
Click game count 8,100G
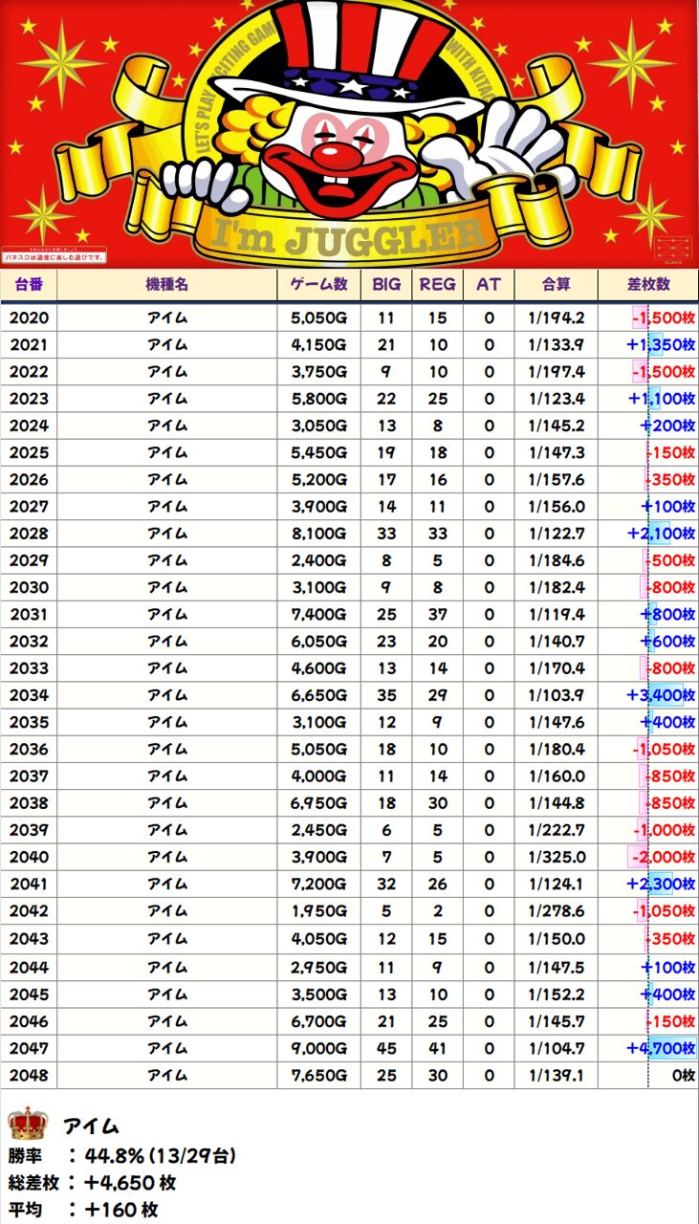[x=319, y=534]
